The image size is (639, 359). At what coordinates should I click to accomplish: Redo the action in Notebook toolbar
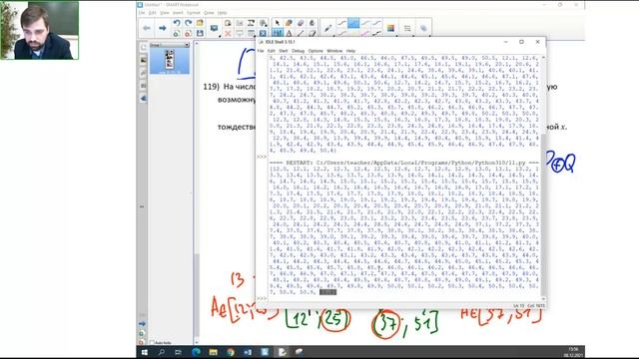188,23
